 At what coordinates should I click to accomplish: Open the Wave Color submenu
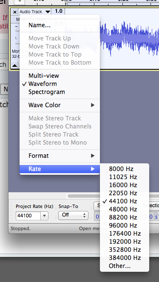tap(60, 105)
